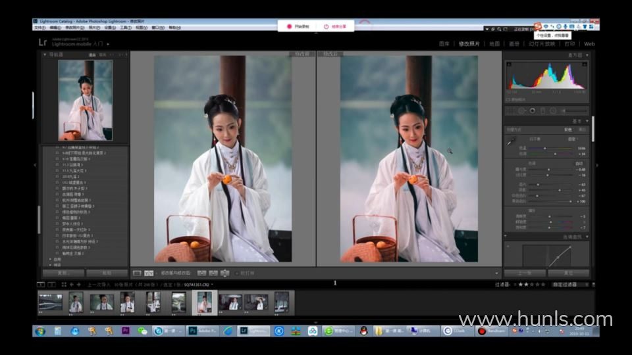632x355 pixels.
Task: Select the red eye correction tool icon
Action: click(x=533, y=110)
